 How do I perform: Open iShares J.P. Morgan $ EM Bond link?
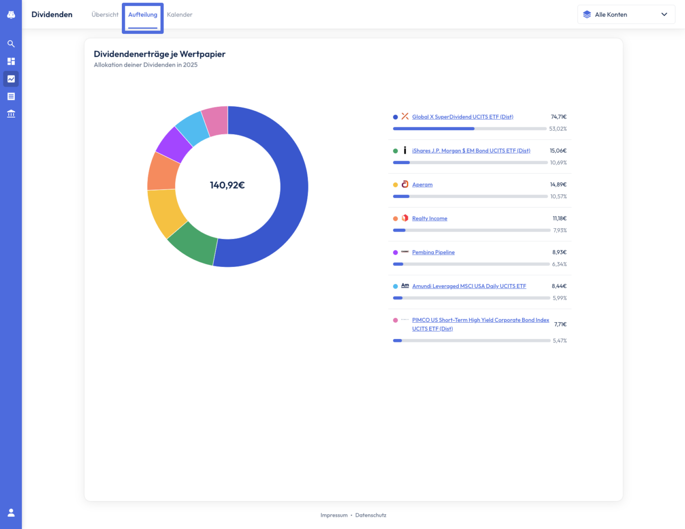click(471, 150)
